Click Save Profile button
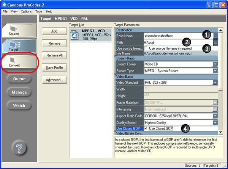 (54, 67)
